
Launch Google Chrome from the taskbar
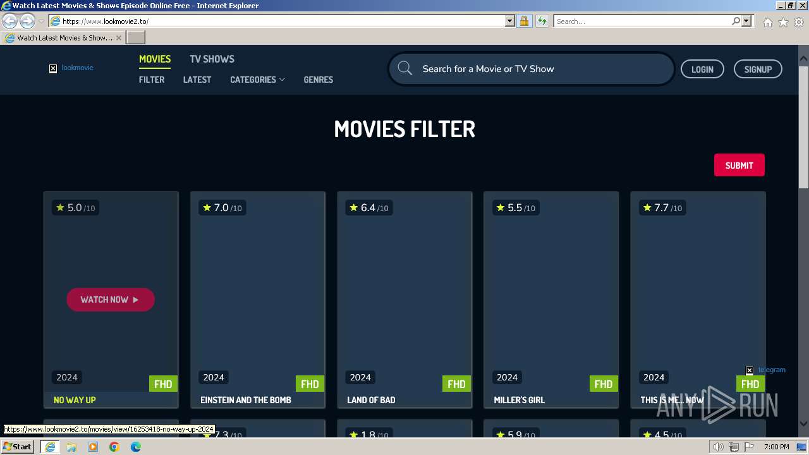[114, 447]
